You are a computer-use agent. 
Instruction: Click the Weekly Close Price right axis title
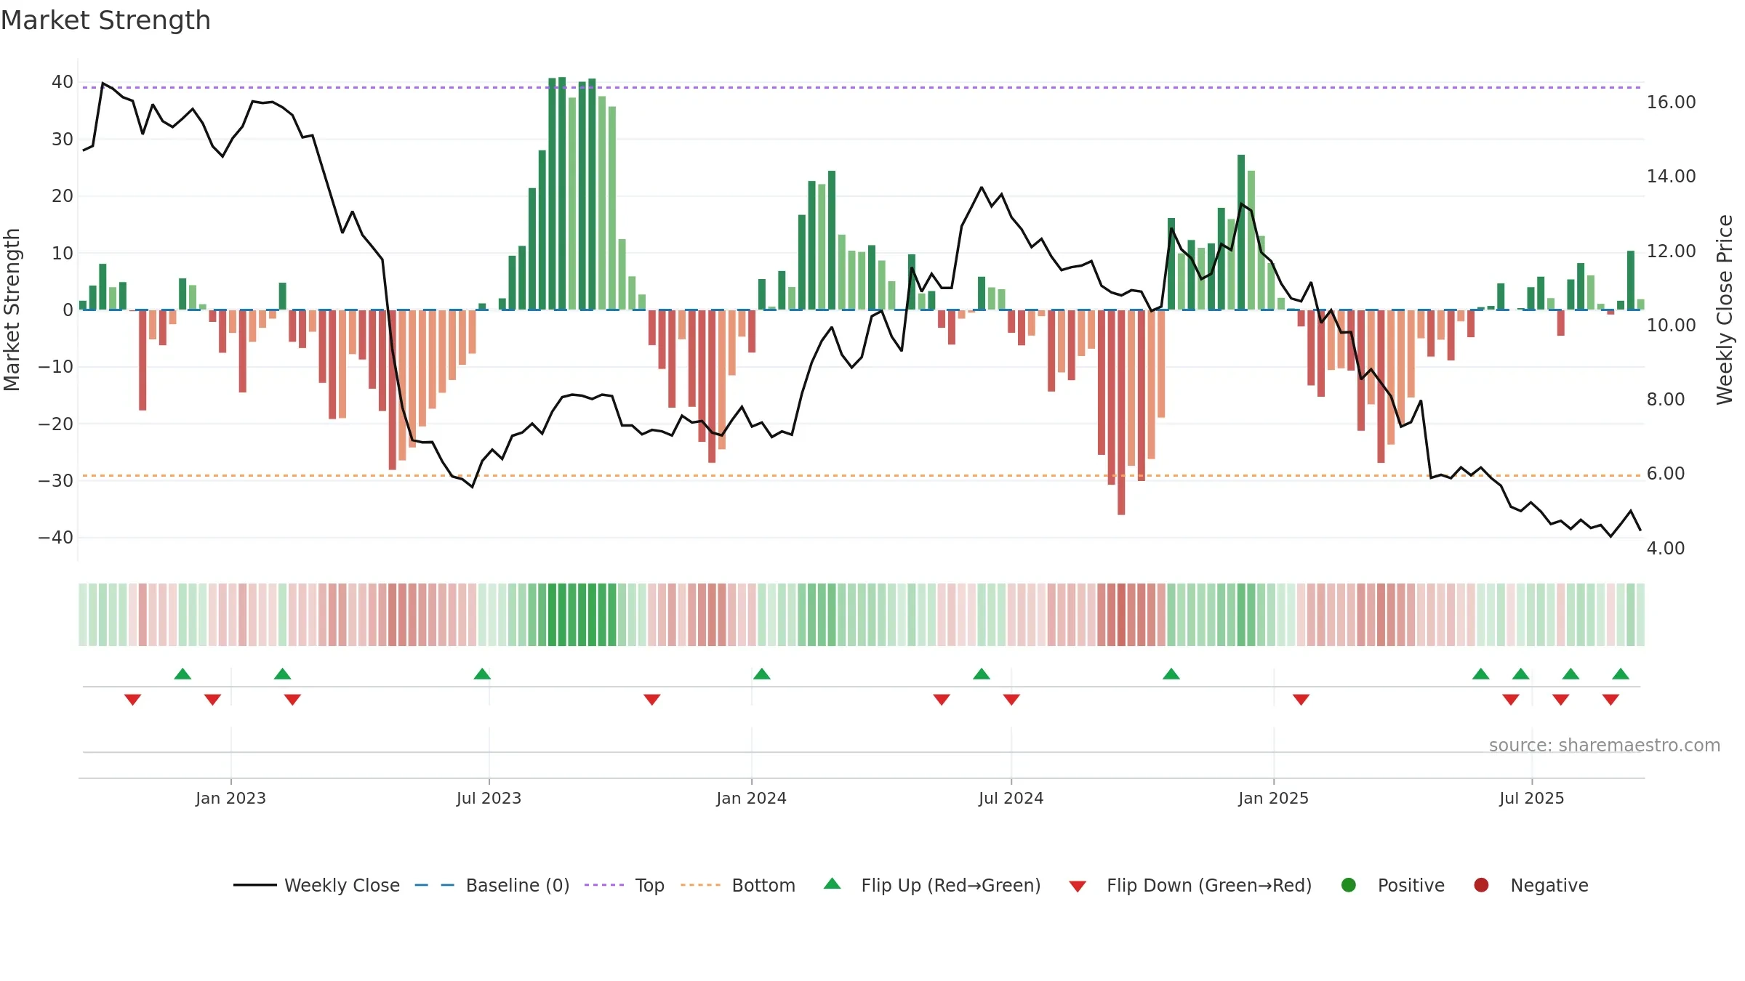(1725, 310)
